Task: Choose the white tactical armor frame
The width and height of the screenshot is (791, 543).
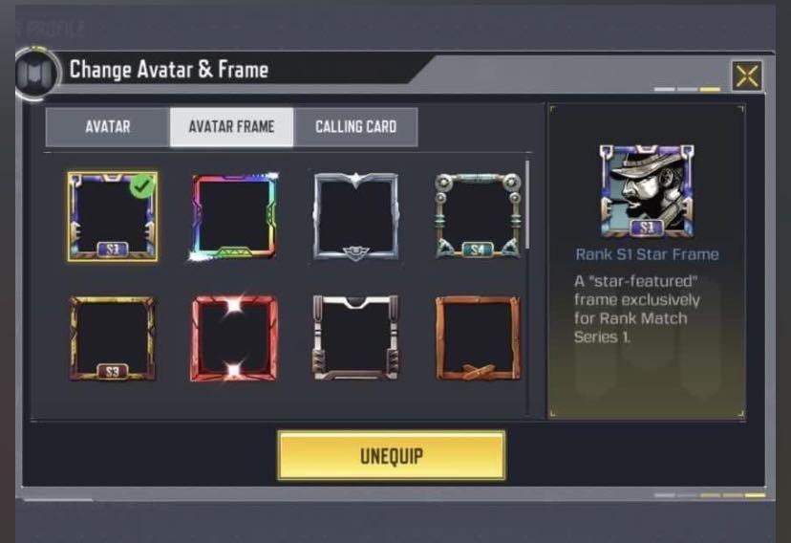Action: tap(355, 338)
